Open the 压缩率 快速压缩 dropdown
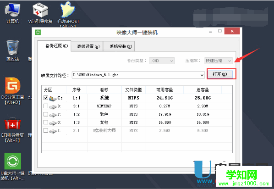The image size is (274, 189). 219,61
